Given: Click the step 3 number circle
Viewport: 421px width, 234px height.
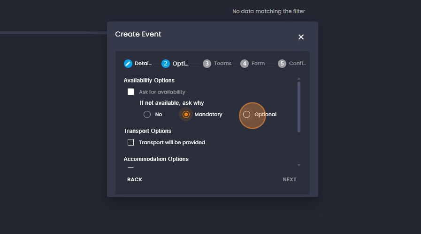Looking at the screenshot, I should pyautogui.click(x=207, y=64).
